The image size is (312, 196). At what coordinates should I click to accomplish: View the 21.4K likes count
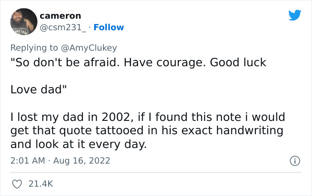tap(40, 183)
